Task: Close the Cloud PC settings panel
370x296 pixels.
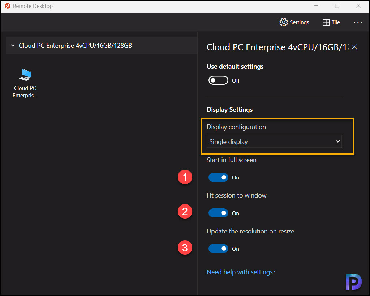Action: coord(354,47)
